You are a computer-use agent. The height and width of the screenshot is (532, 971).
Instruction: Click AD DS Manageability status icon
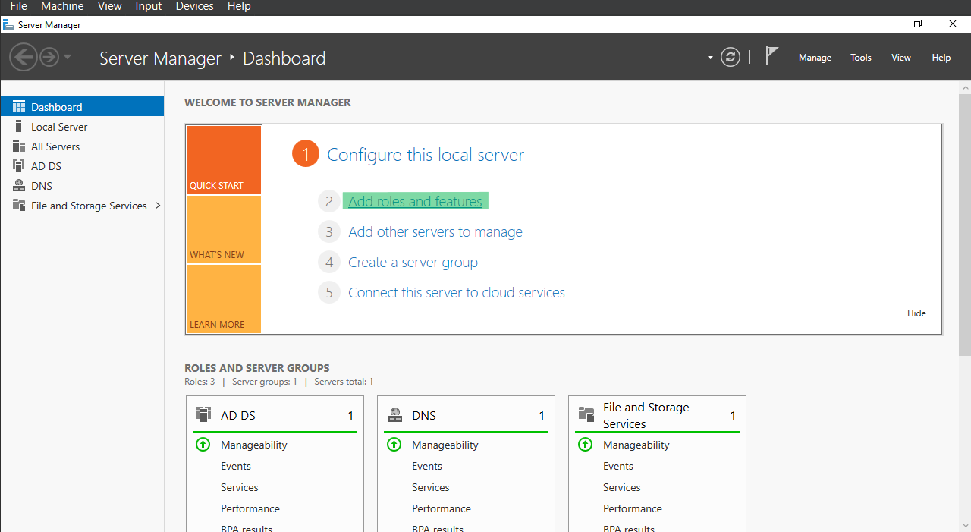point(203,445)
